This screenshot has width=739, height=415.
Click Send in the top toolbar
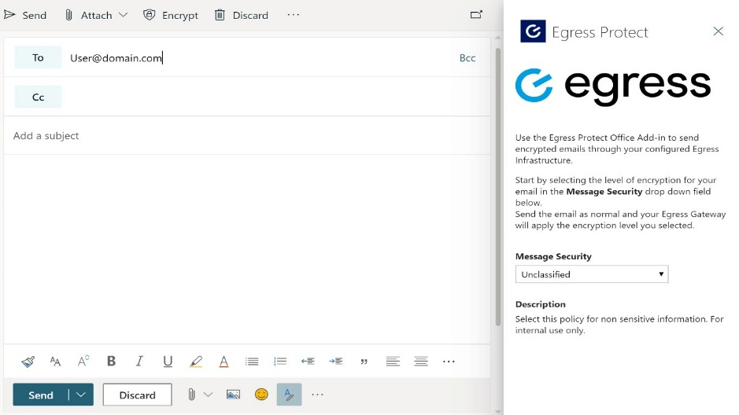coord(25,15)
